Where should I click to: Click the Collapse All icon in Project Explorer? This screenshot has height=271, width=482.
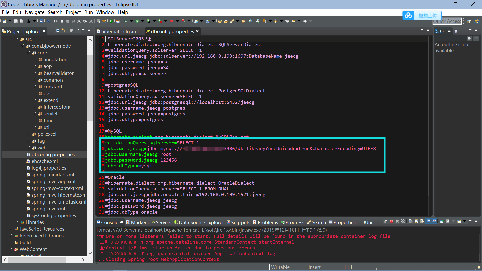pyautogui.click(x=57, y=30)
